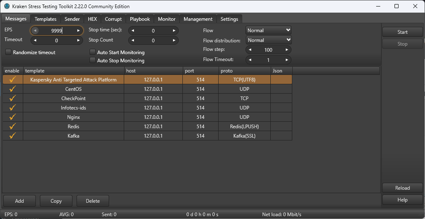This screenshot has height=219, width=425.
Task: Disable the CentOS template checkmark
Action: (x=13, y=89)
